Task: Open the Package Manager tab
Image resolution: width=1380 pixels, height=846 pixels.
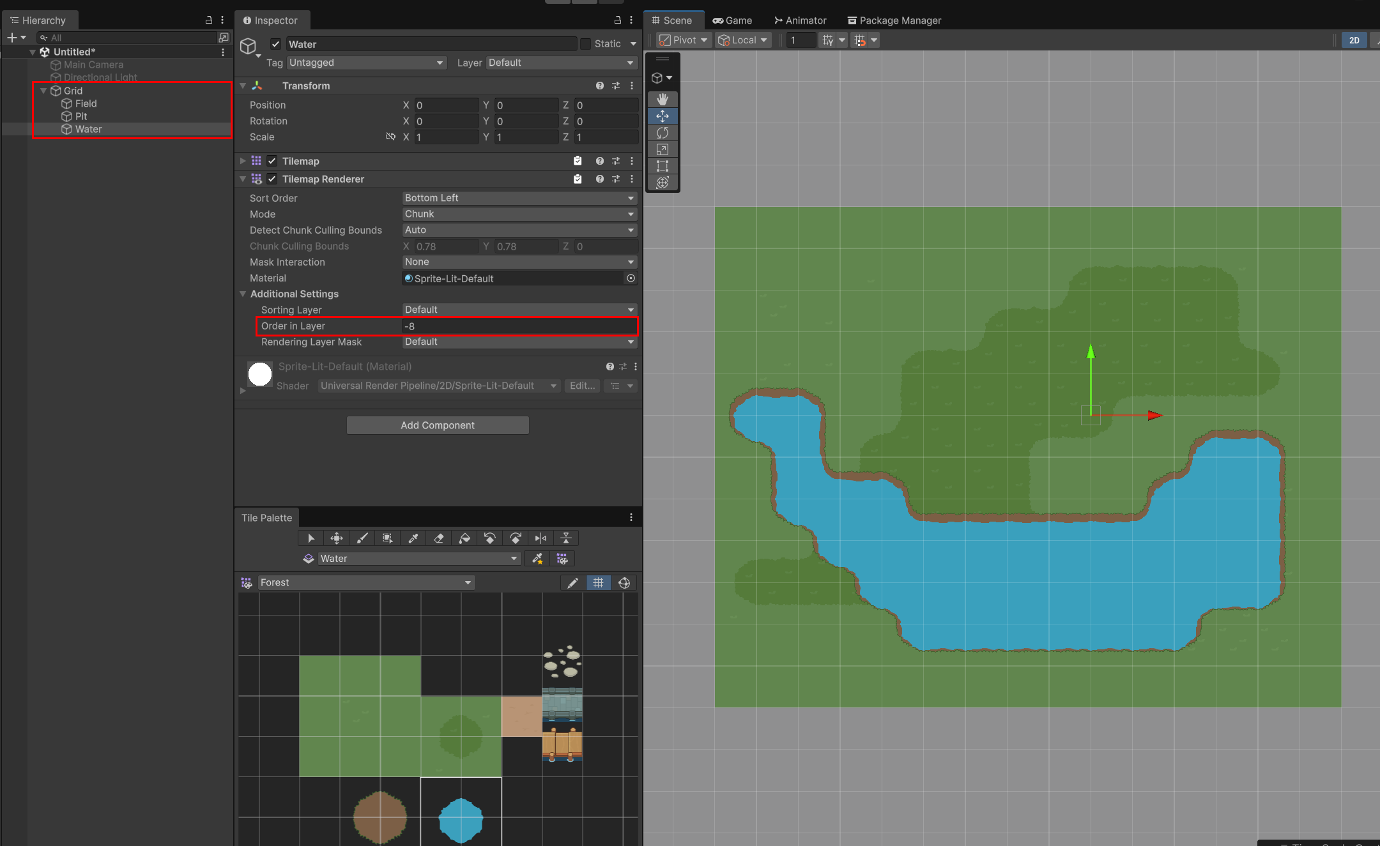Action: (894, 20)
